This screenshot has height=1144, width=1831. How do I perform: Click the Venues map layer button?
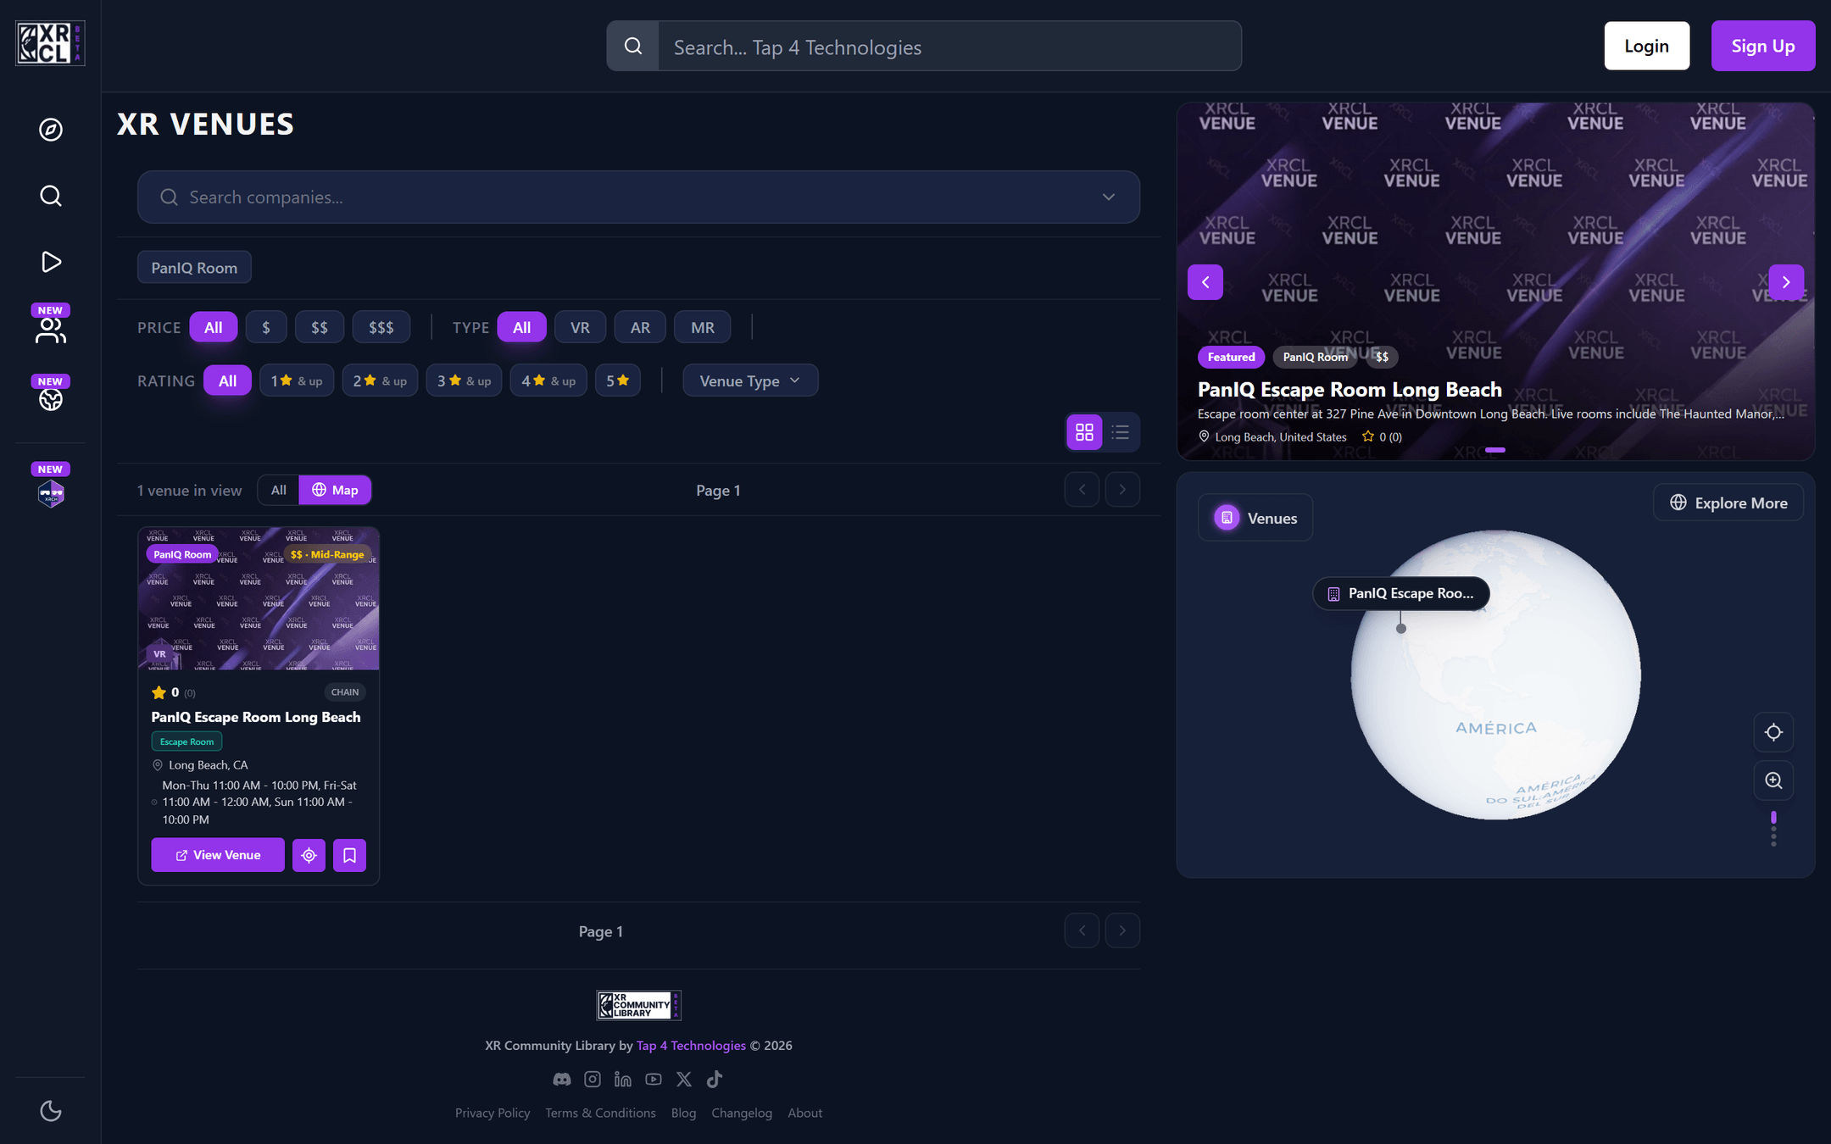[1255, 518]
